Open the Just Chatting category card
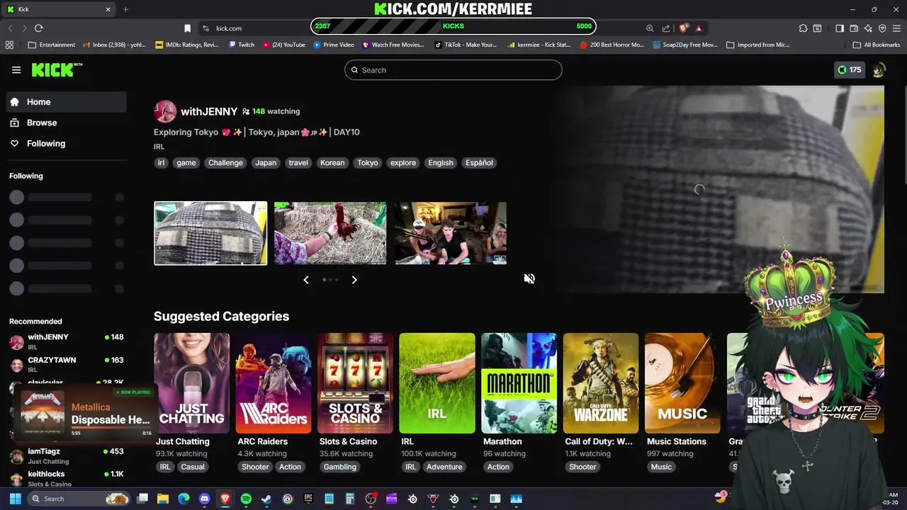This screenshot has width=907, height=510. (x=191, y=383)
